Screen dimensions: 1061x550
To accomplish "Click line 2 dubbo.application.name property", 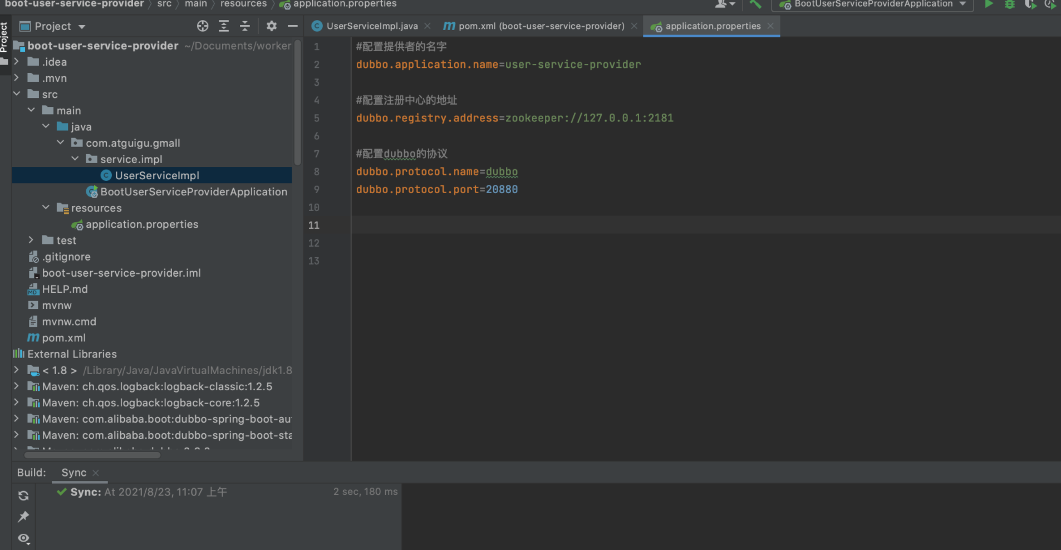I will [498, 65].
